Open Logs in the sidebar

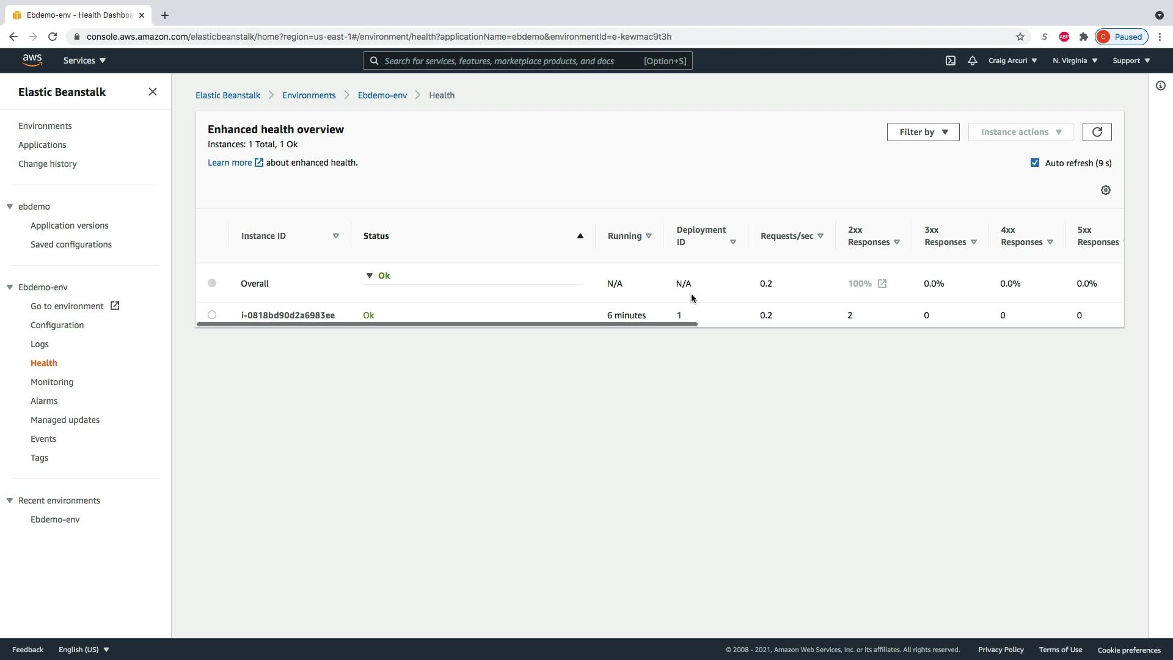coord(39,344)
